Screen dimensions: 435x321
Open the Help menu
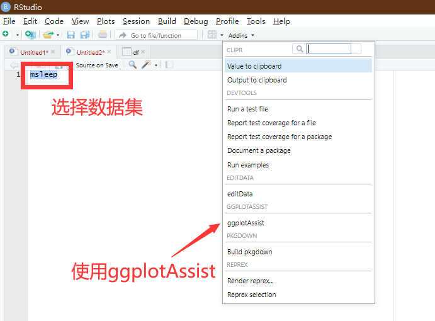point(281,21)
